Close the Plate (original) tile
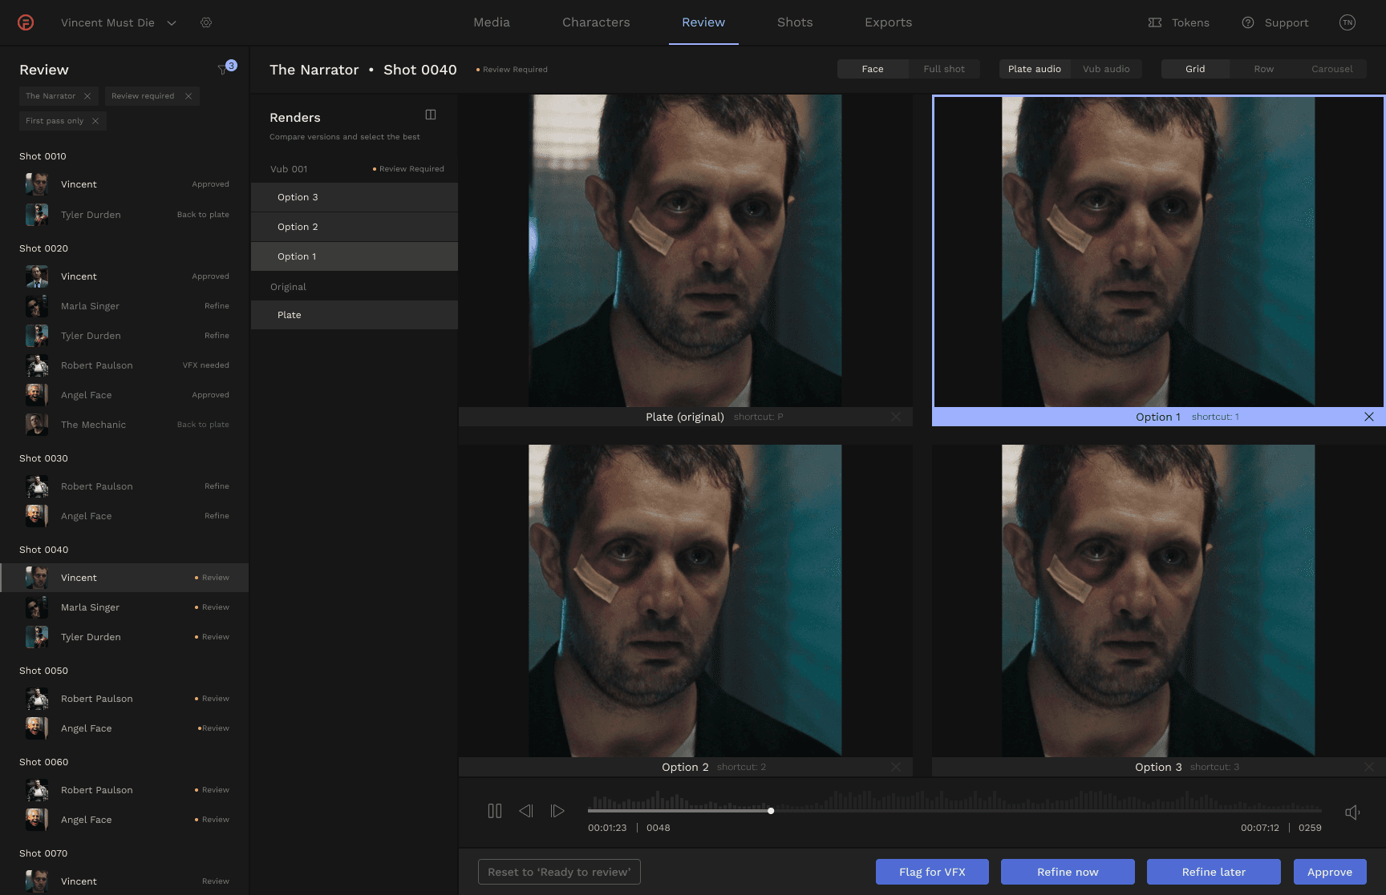1386x895 pixels. pyautogui.click(x=896, y=417)
